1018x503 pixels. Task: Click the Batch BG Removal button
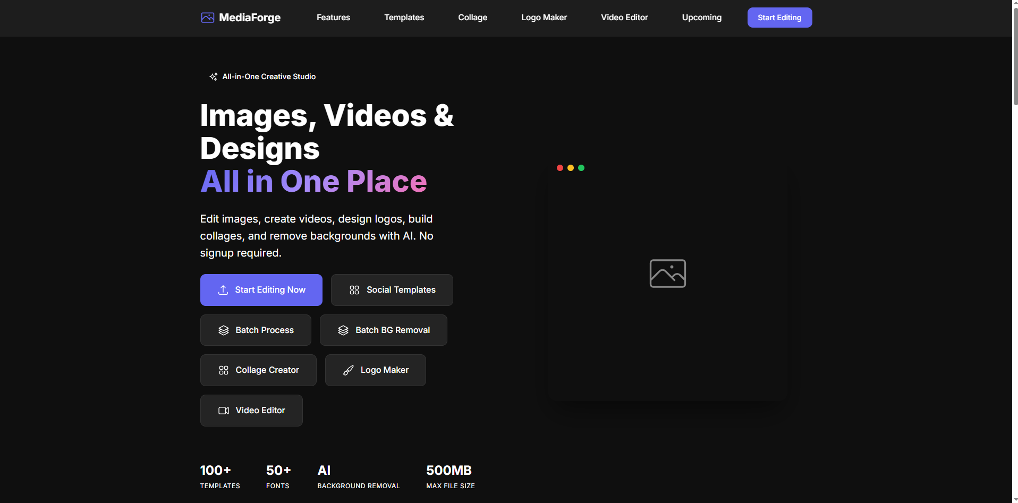click(x=383, y=330)
